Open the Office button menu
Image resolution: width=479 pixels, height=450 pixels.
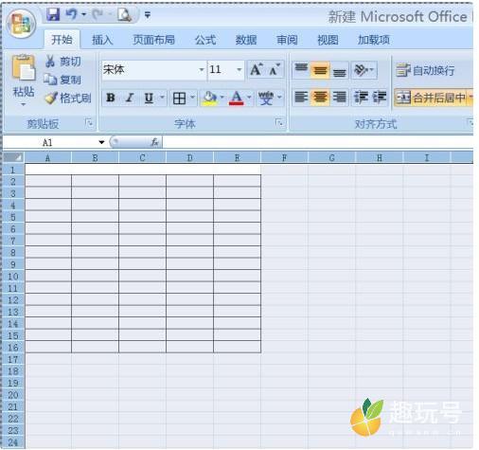tap(22, 24)
